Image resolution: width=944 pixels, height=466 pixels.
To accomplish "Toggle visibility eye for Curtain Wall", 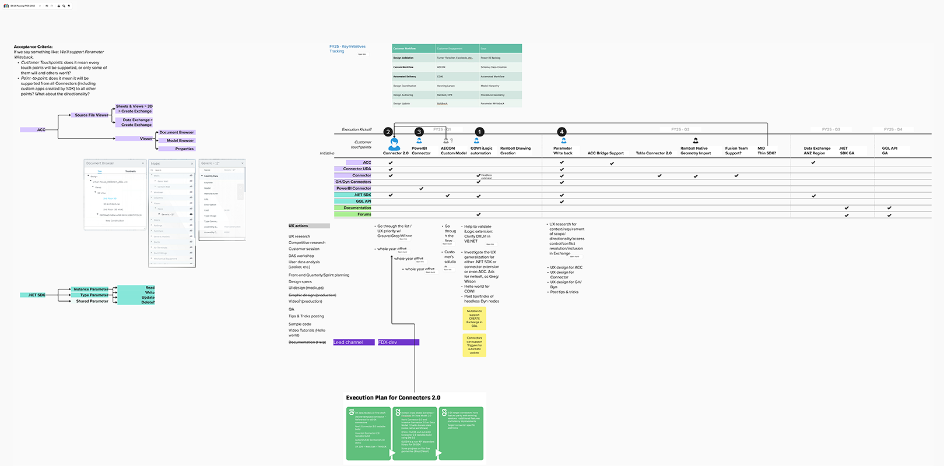I will (x=191, y=186).
